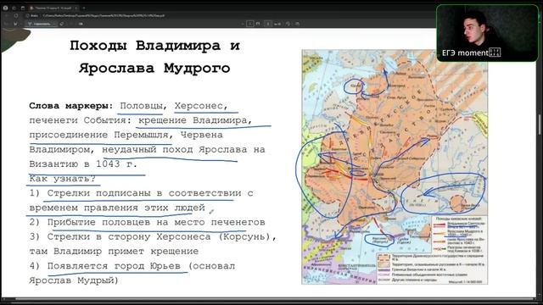Zoom in the PDF document
Viewport: 543px width, 305px height.
(x=250, y=24)
